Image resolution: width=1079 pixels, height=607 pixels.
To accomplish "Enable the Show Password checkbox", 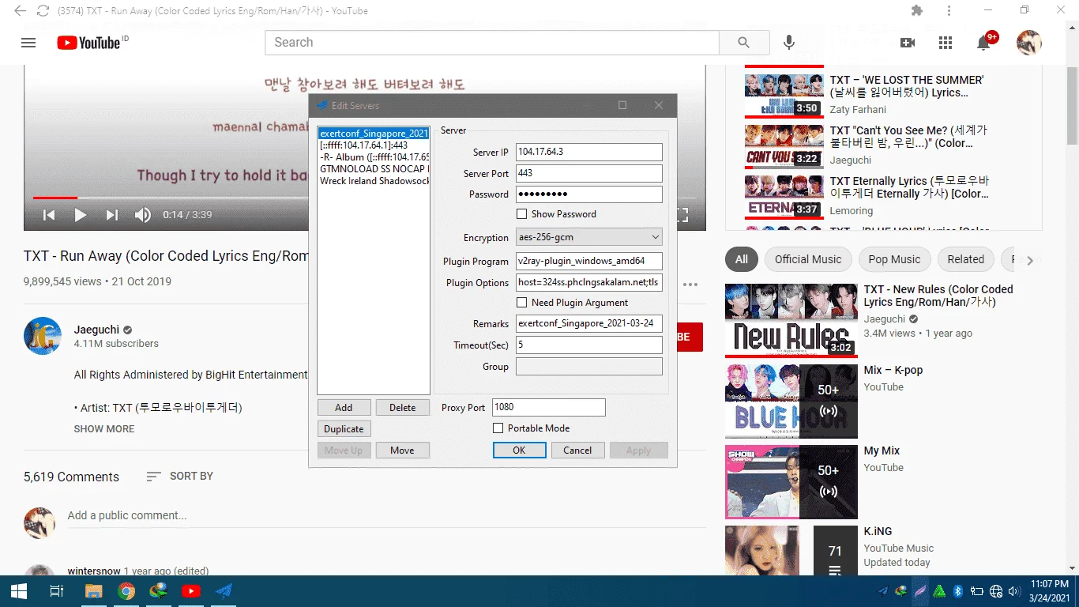I will [x=521, y=214].
